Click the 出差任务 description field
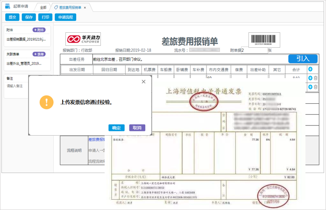The width and height of the screenshot is (326, 210). pyautogui.click(x=190, y=59)
